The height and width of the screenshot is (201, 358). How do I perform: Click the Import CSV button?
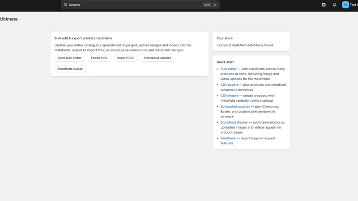125,58
